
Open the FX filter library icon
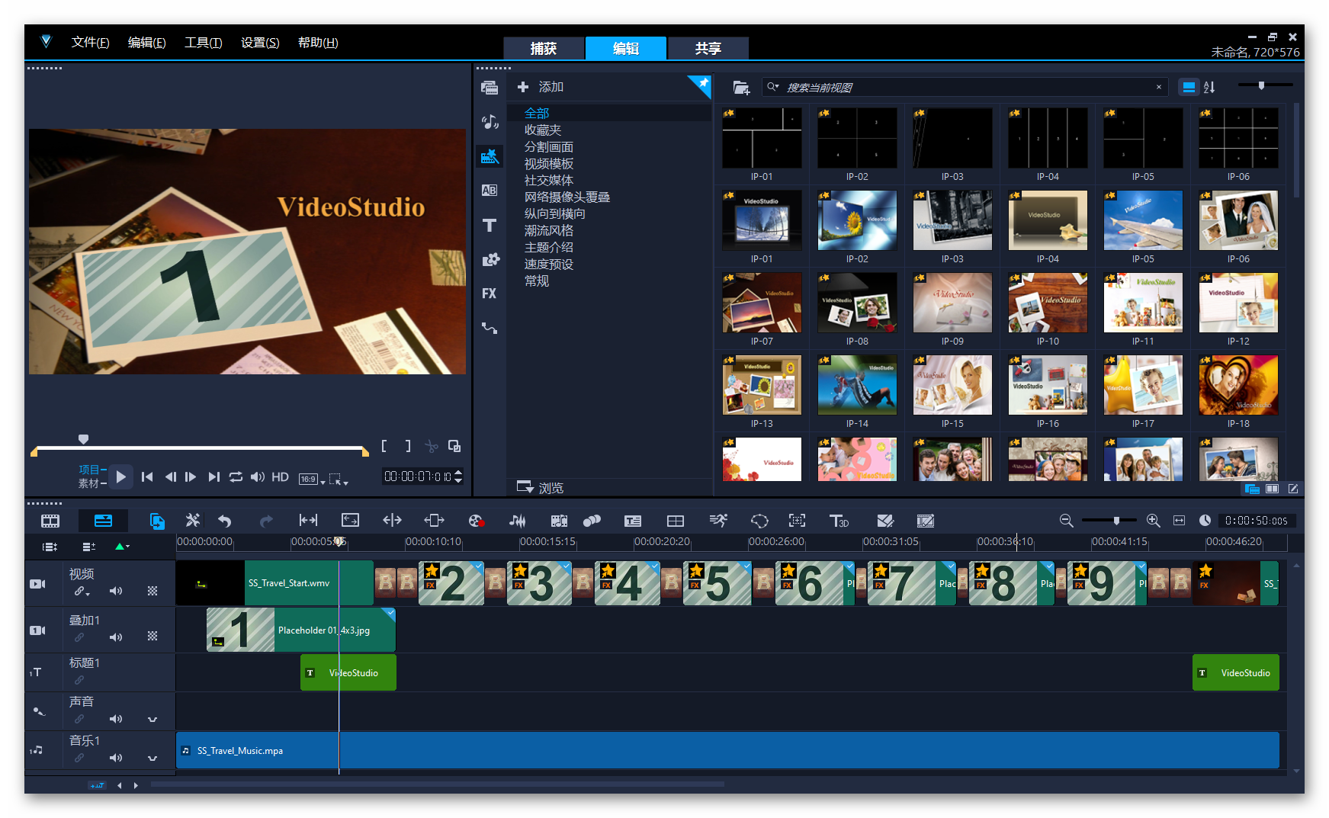point(490,294)
